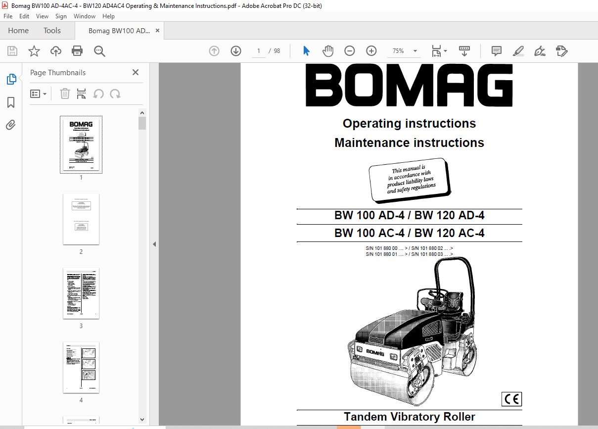The image size is (598, 429).
Task: Collapse the navigation pane with the arrow
Action: 154,244
